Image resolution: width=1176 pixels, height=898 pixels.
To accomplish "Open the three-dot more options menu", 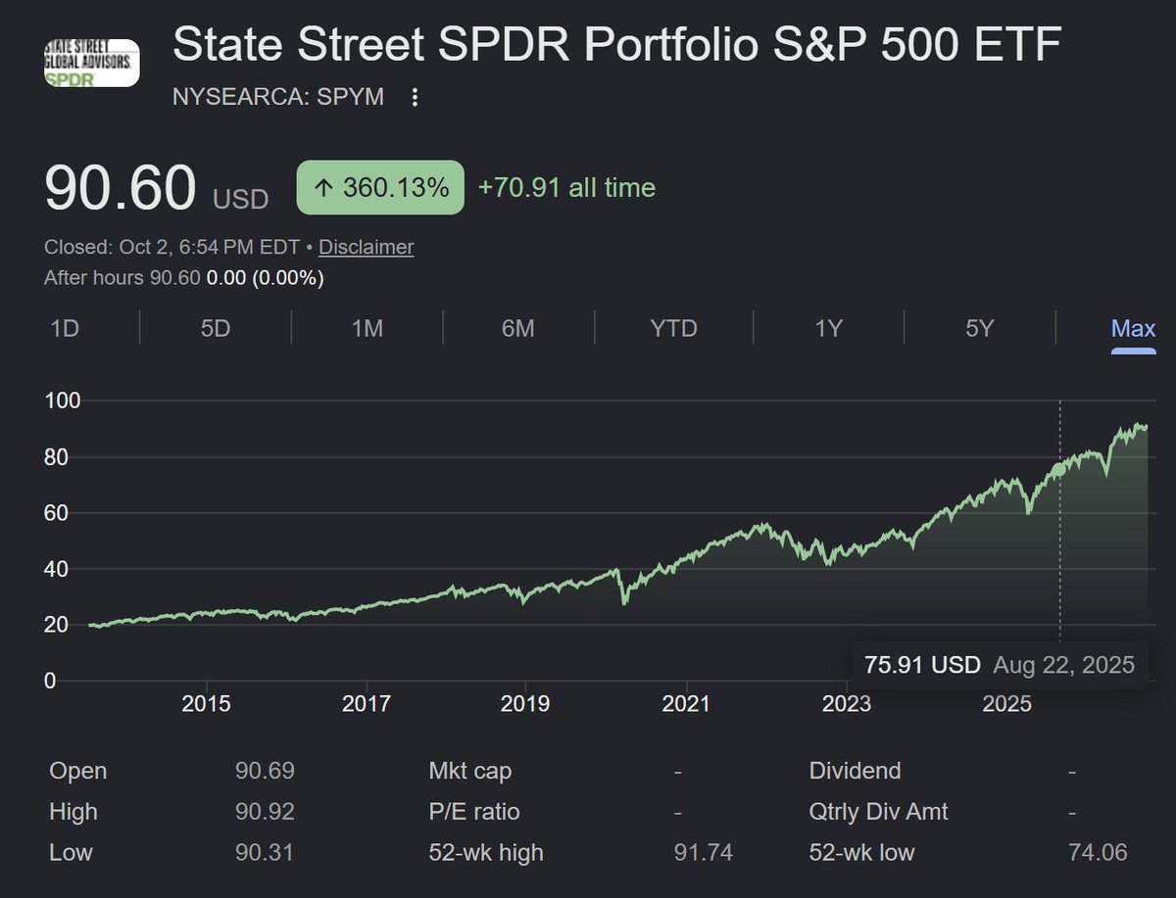I will tap(415, 97).
